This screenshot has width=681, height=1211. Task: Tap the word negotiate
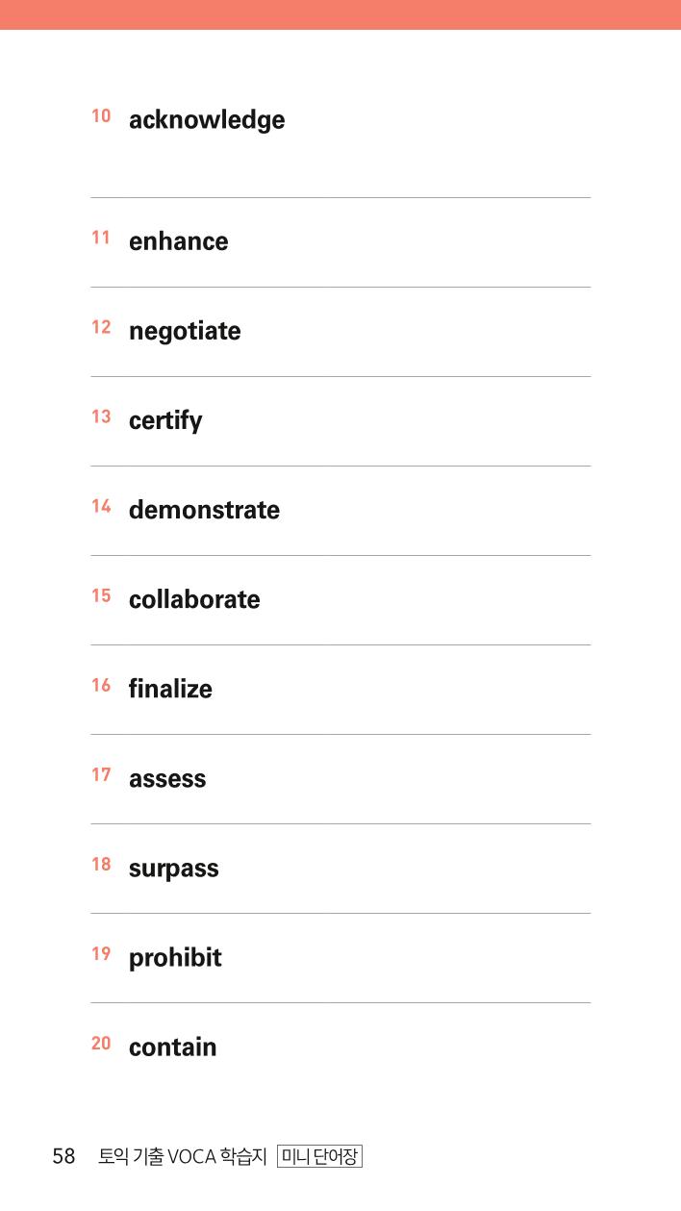coord(185,332)
